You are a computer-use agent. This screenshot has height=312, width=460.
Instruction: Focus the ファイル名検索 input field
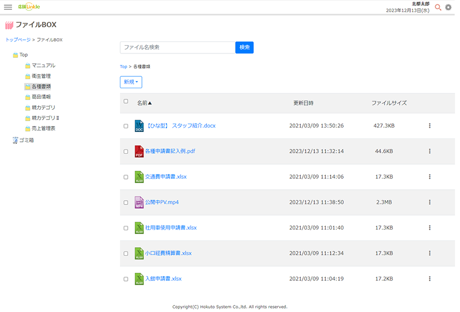[x=178, y=47]
